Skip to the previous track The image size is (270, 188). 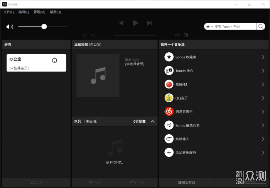pos(121,23)
